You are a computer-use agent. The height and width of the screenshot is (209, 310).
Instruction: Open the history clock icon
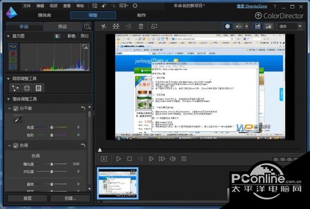pyautogui.click(x=87, y=26)
